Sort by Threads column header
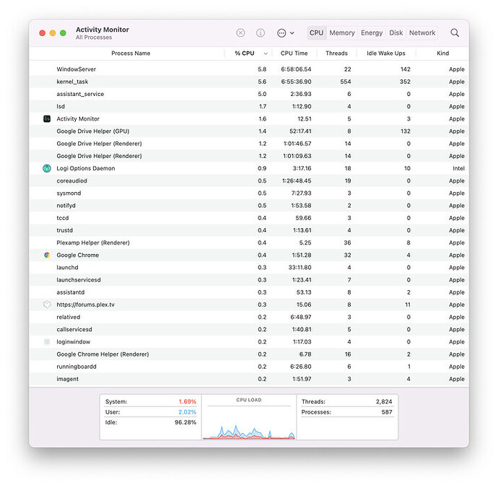 pos(336,53)
